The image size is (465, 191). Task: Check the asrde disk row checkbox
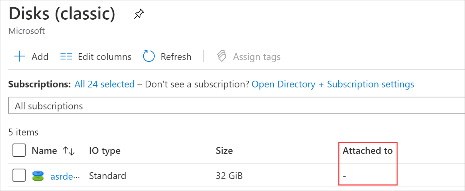[19, 176]
